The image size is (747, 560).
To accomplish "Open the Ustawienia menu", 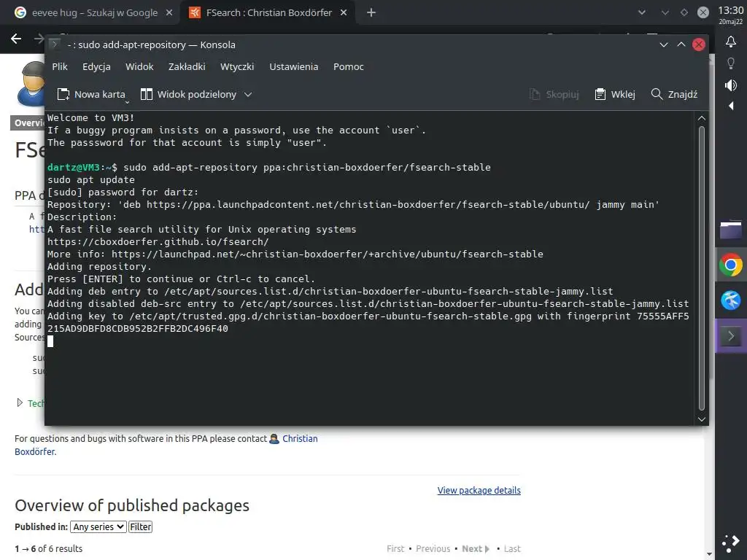I will pos(293,66).
